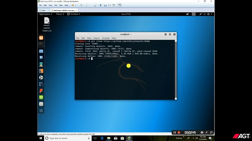The width and height of the screenshot is (252, 141).
Task: Switch to VMware Unity mode icon
Action: 114,5
